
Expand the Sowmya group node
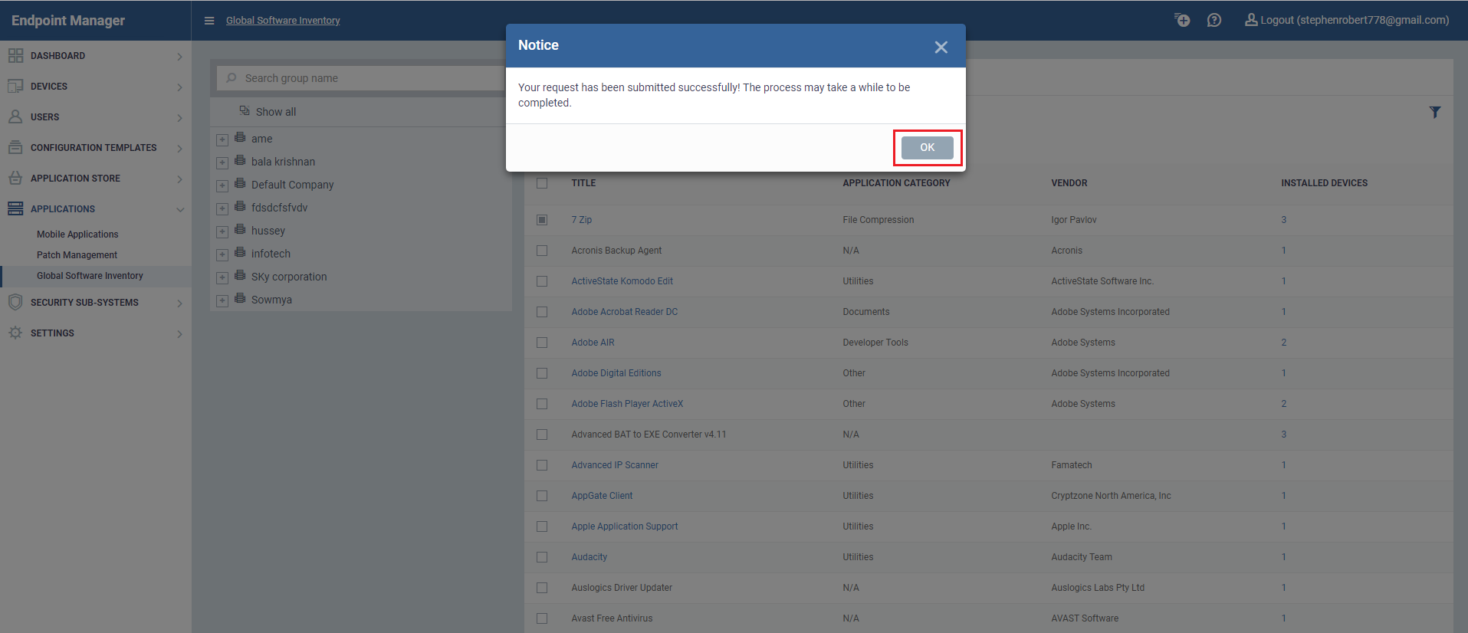(222, 300)
